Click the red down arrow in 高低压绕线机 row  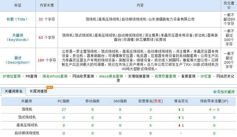point(180,126)
